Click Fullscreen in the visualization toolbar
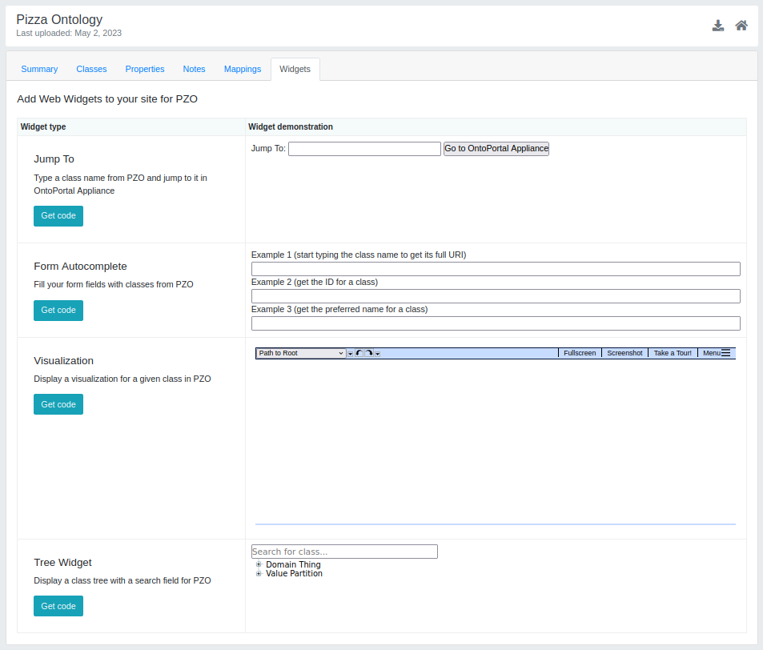This screenshot has width=763, height=650. click(579, 352)
